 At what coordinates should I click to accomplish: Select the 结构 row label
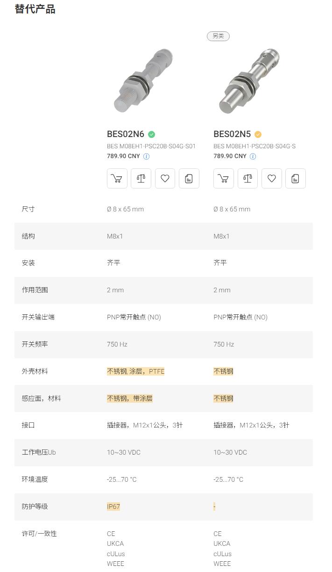coord(28,236)
